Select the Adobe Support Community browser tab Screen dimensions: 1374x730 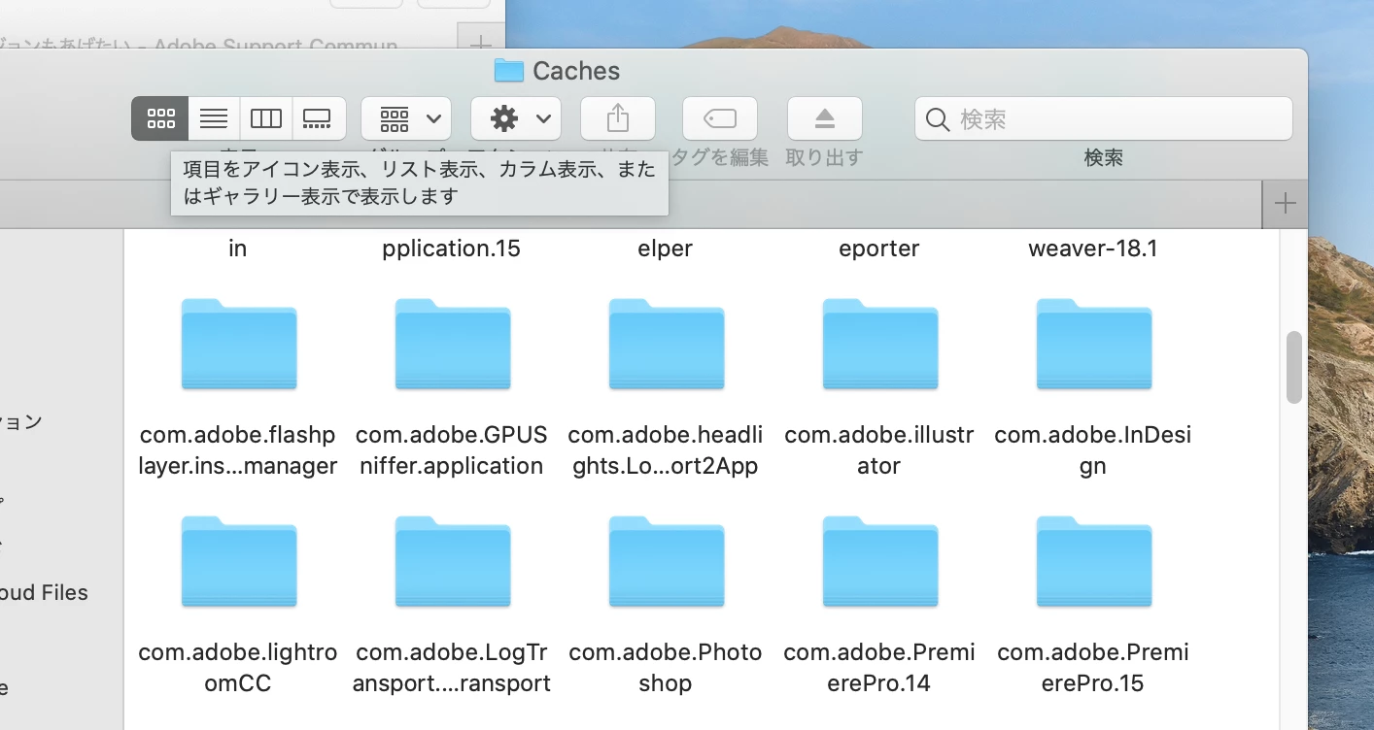(199, 46)
